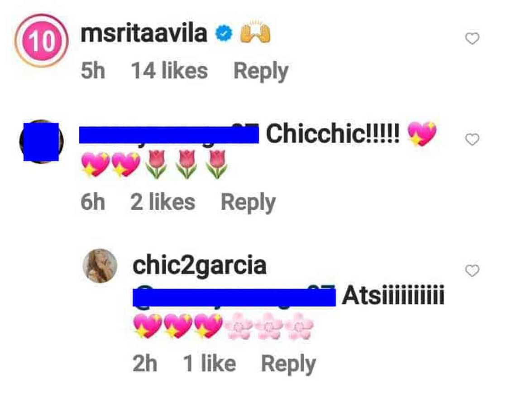507x395 pixels.
Task: Reply to the Chicchic!!!!! comment
Action: (248, 203)
